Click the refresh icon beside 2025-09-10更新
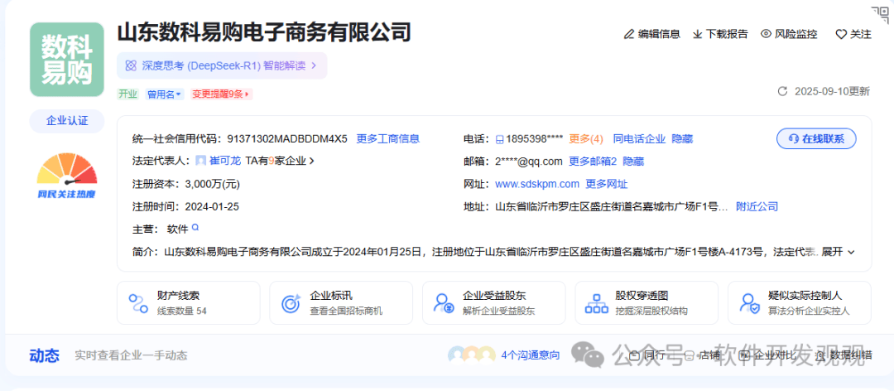 782,92
